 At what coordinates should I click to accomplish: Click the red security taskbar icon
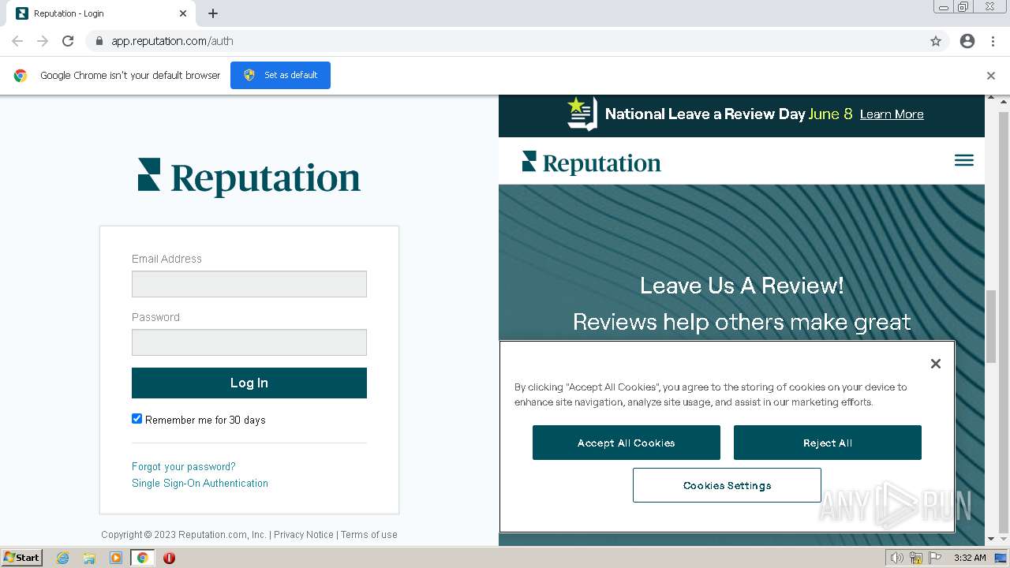tap(169, 558)
